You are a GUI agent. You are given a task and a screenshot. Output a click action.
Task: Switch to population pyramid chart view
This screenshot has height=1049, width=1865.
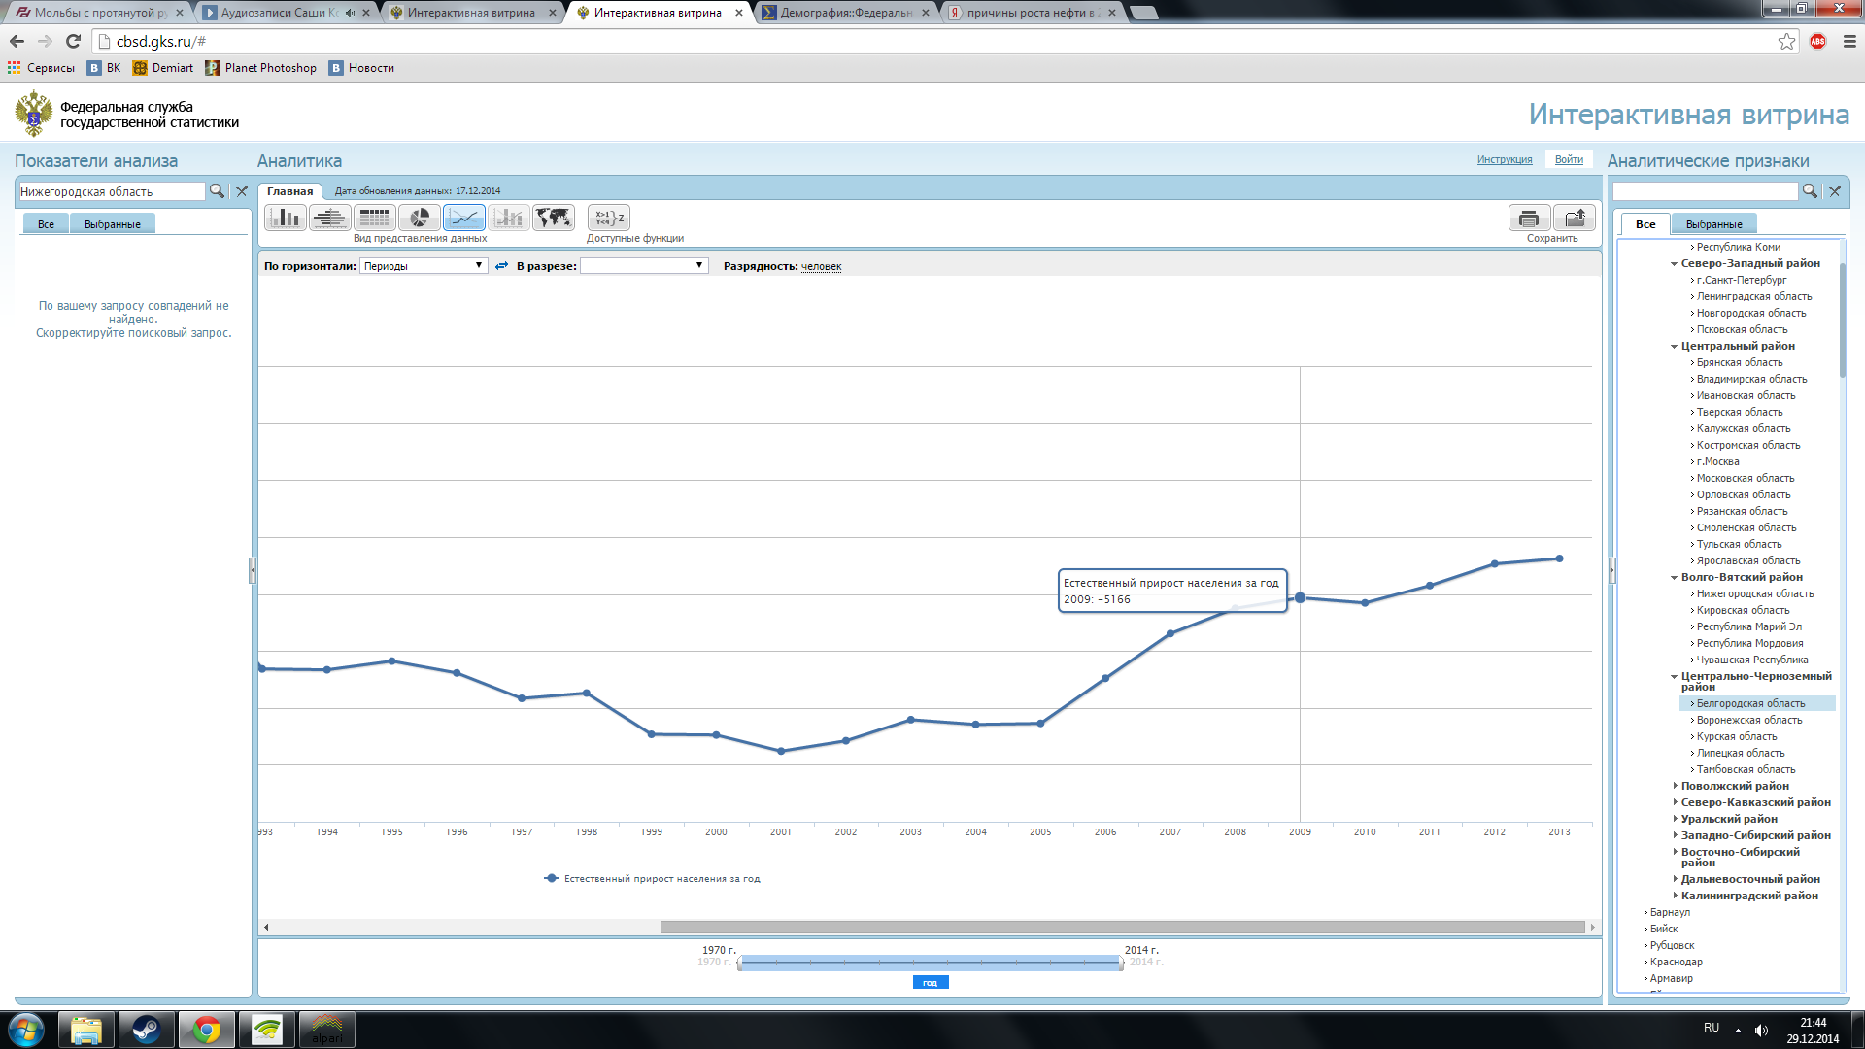[x=330, y=218]
